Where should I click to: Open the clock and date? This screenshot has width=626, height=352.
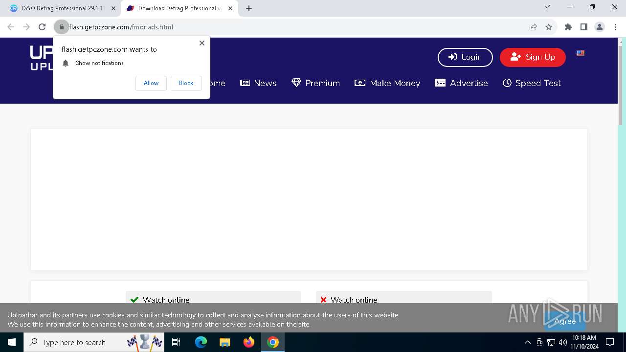(x=584, y=342)
